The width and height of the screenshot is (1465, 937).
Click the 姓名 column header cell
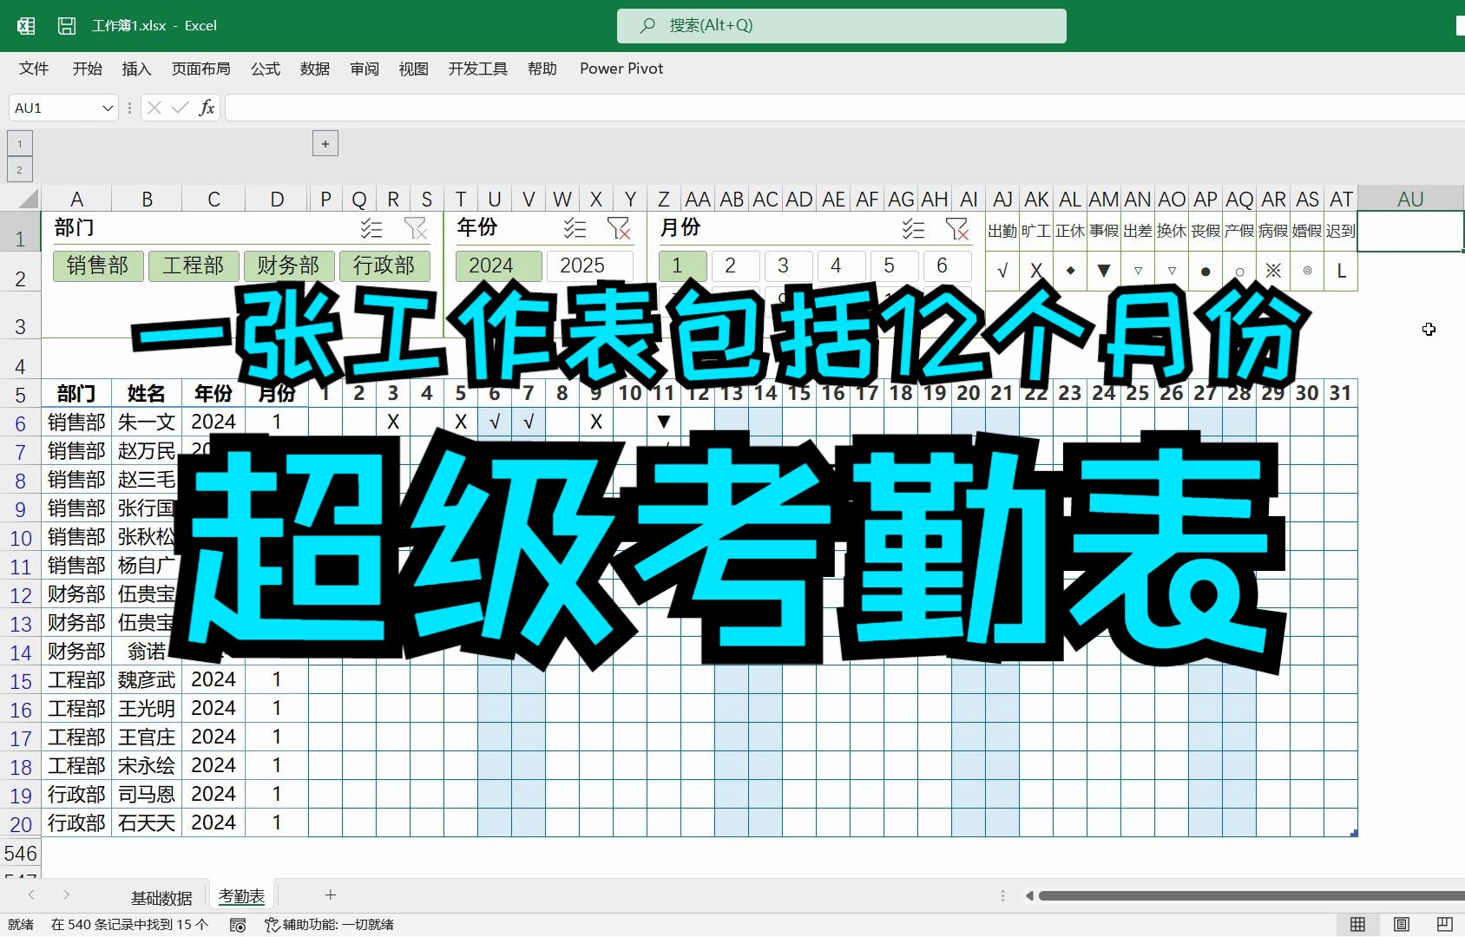point(147,393)
